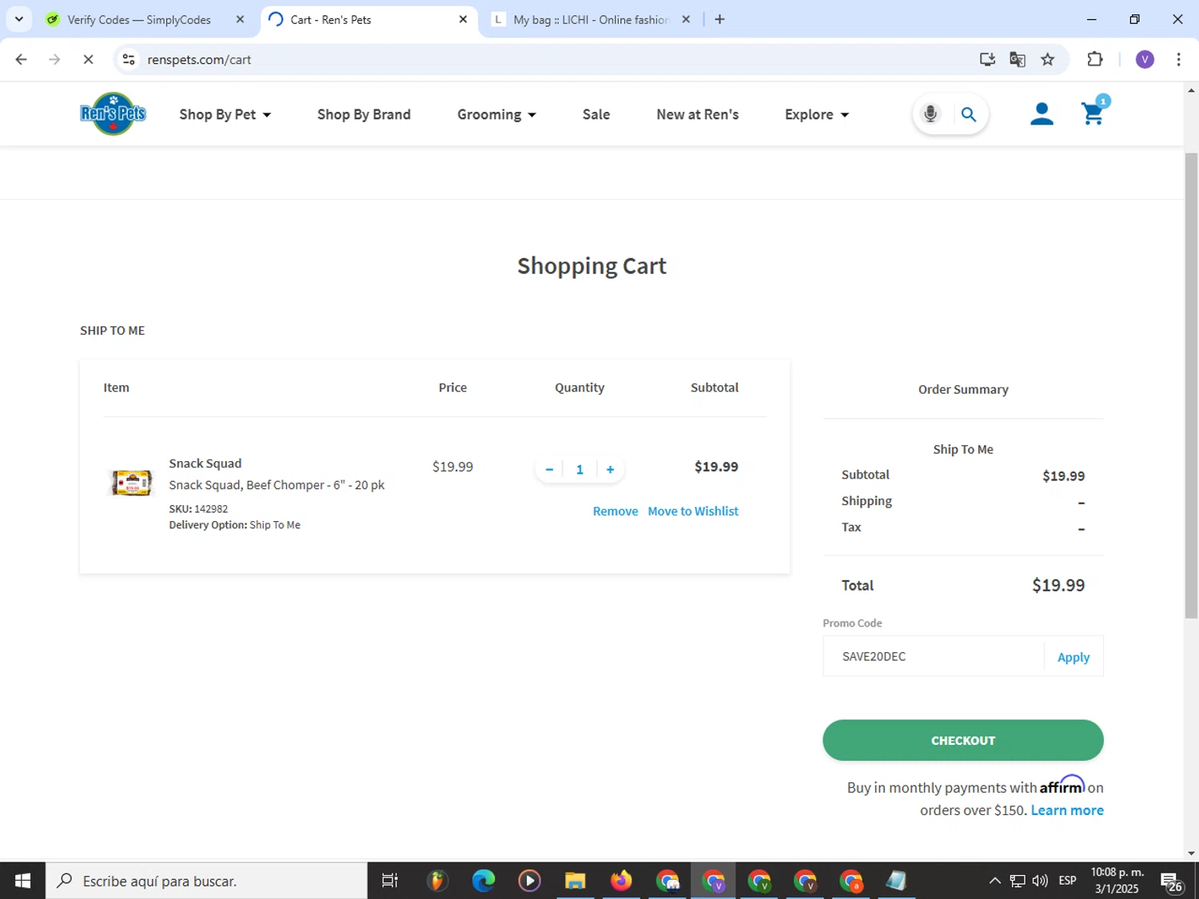The width and height of the screenshot is (1199, 899).
Task: Click the page vertical scrollbar
Action: tap(1191, 385)
